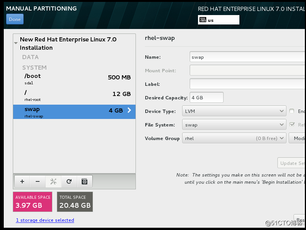Open the 1 storage device selected link
This screenshot has height=230, width=306.
pyautogui.click(x=45, y=220)
